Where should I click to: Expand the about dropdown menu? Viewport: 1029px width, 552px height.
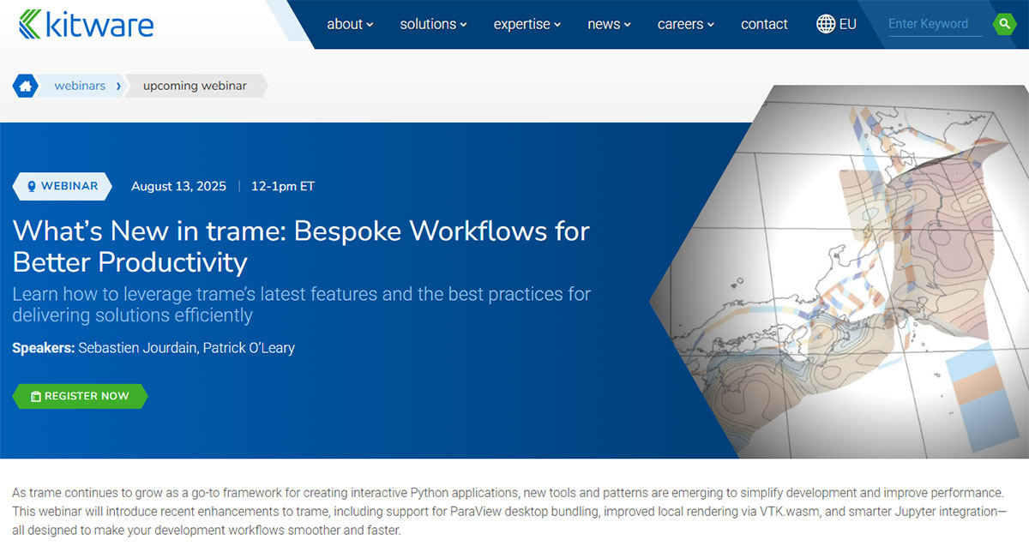pos(350,24)
